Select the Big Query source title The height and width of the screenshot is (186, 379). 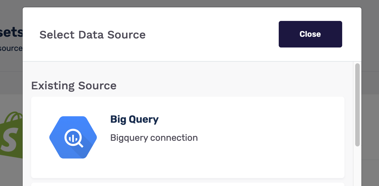(134, 119)
